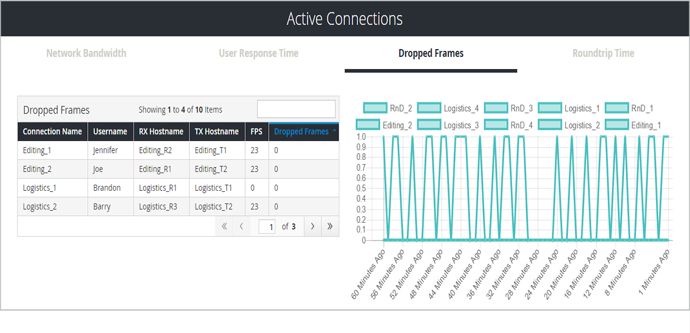Go to the previous table page
Image resolution: width=690 pixels, height=333 pixels.
click(x=241, y=226)
